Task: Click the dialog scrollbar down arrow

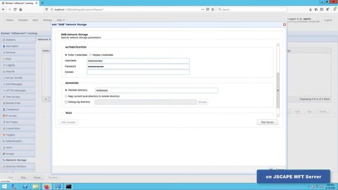Action: click(278, 116)
